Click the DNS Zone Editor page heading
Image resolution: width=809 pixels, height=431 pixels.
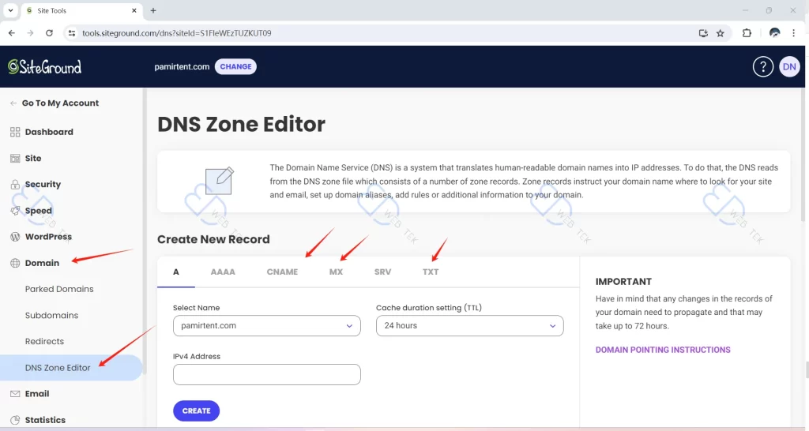(x=241, y=124)
